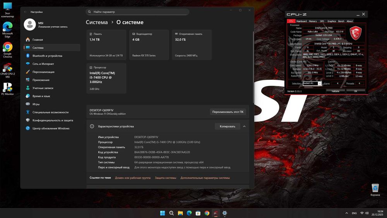Show hidden tray icons chevron
The height and width of the screenshot is (218, 387).
346,213
